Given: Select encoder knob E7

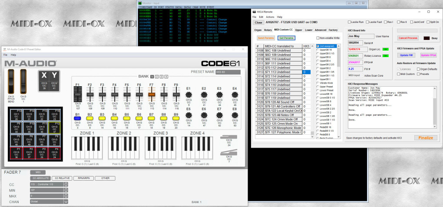Looking at the screenshot, I should (219, 115).
